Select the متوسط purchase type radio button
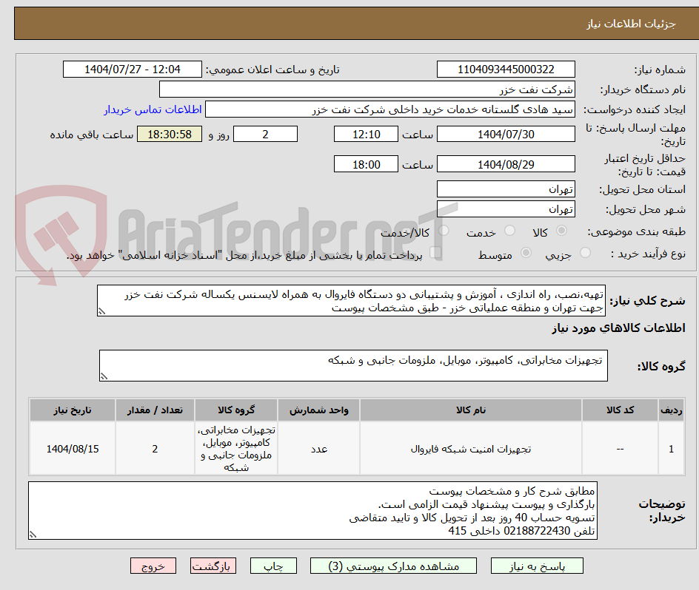The height and width of the screenshot is (590, 699). 526,252
